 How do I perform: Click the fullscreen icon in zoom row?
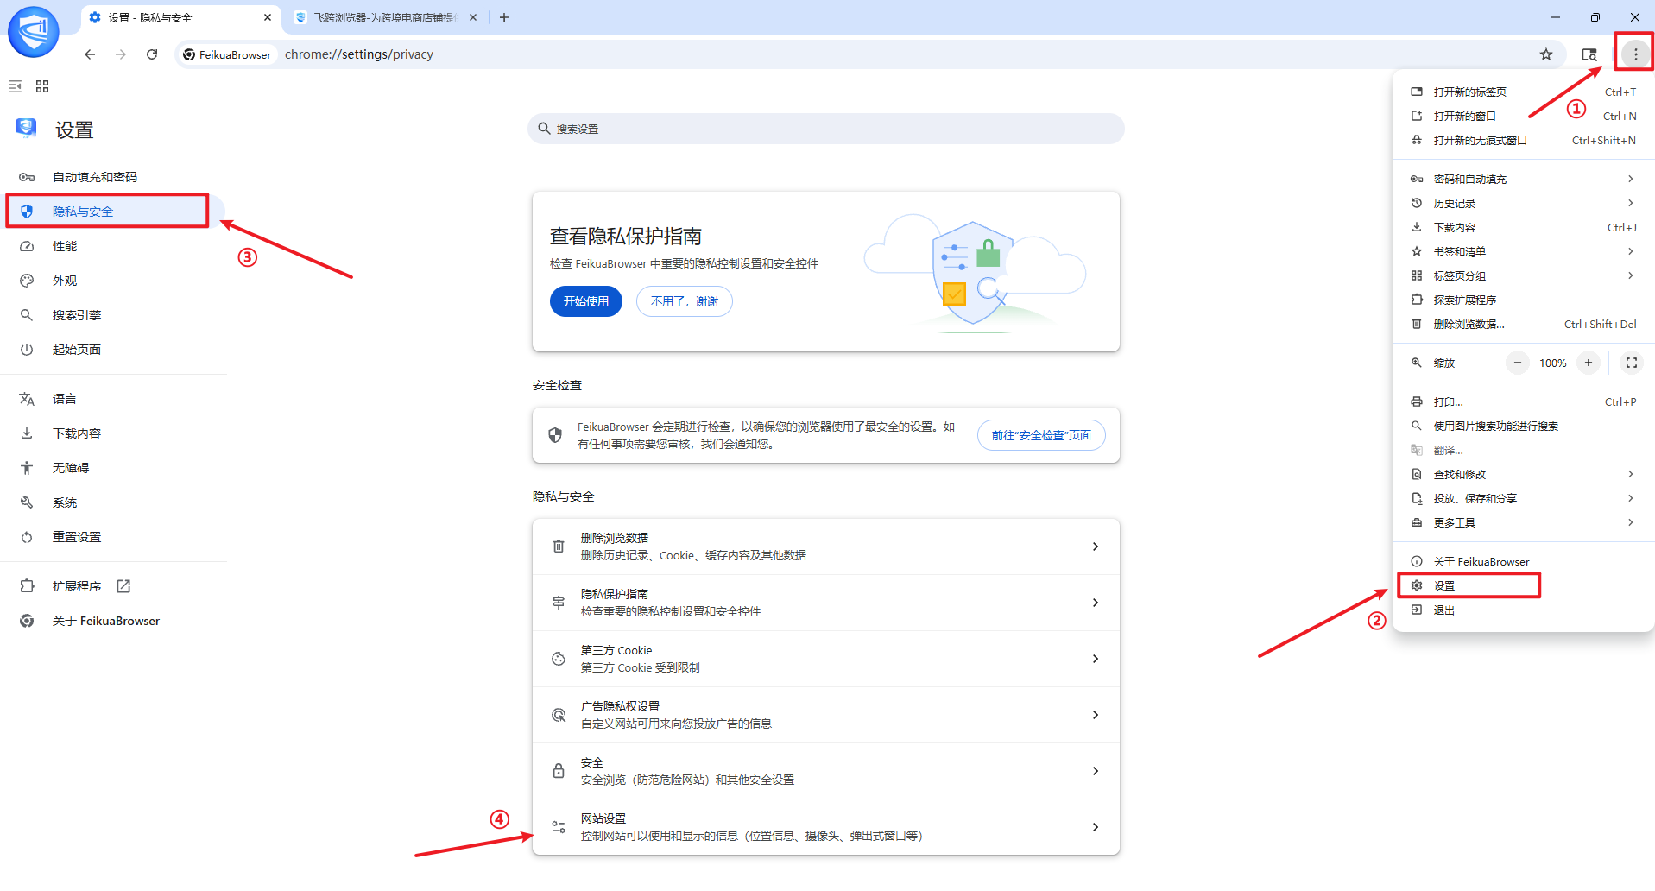(1631, 363)
